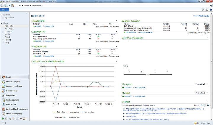Open the Periodic tree item

coord(8,40)
